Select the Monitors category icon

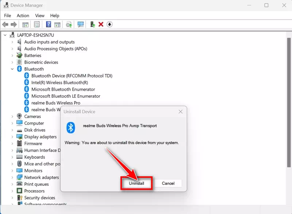[x=19, y=170]
